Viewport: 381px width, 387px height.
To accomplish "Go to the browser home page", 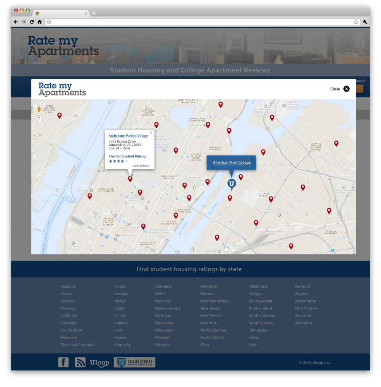I will 39,22.
